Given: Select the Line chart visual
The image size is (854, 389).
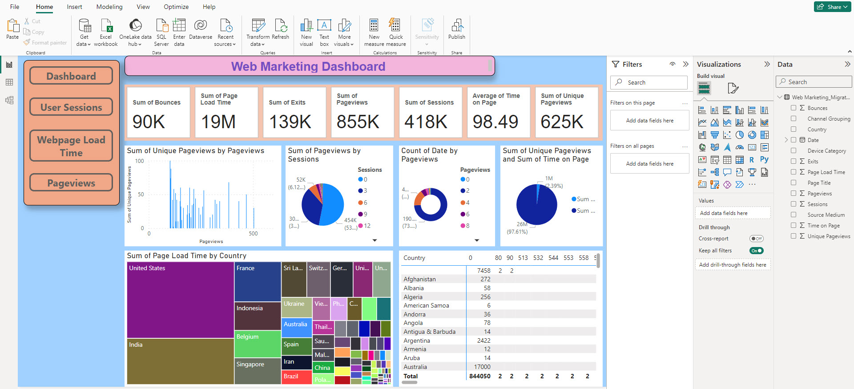Looking at the screenshot, I should 702,122.
